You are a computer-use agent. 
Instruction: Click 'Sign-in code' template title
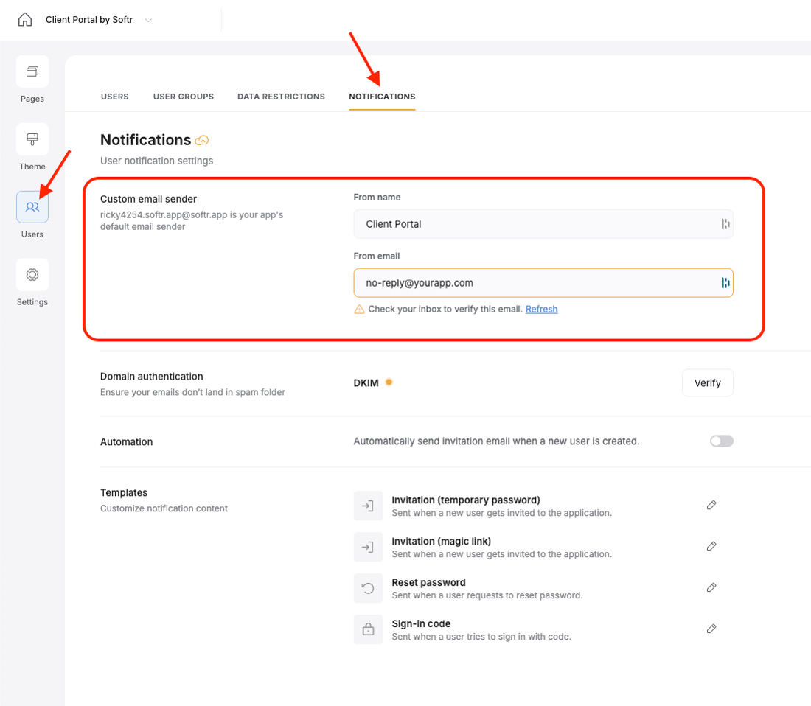click(x=421, y=623)
